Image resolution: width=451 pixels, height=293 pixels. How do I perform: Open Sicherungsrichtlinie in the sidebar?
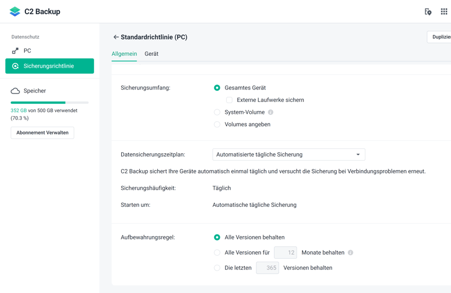tap(50, 66)
